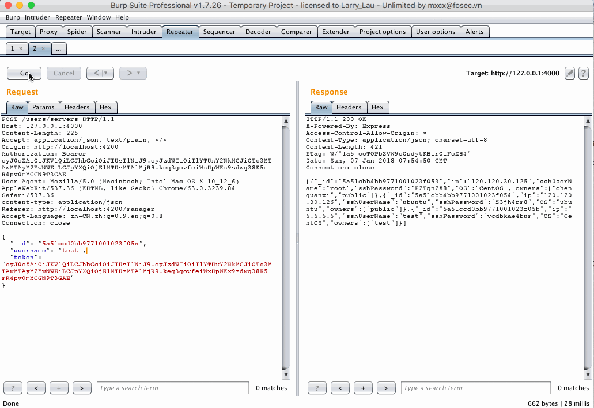
Task: Switch to the Alerts tab
Action: coord(475,32)
